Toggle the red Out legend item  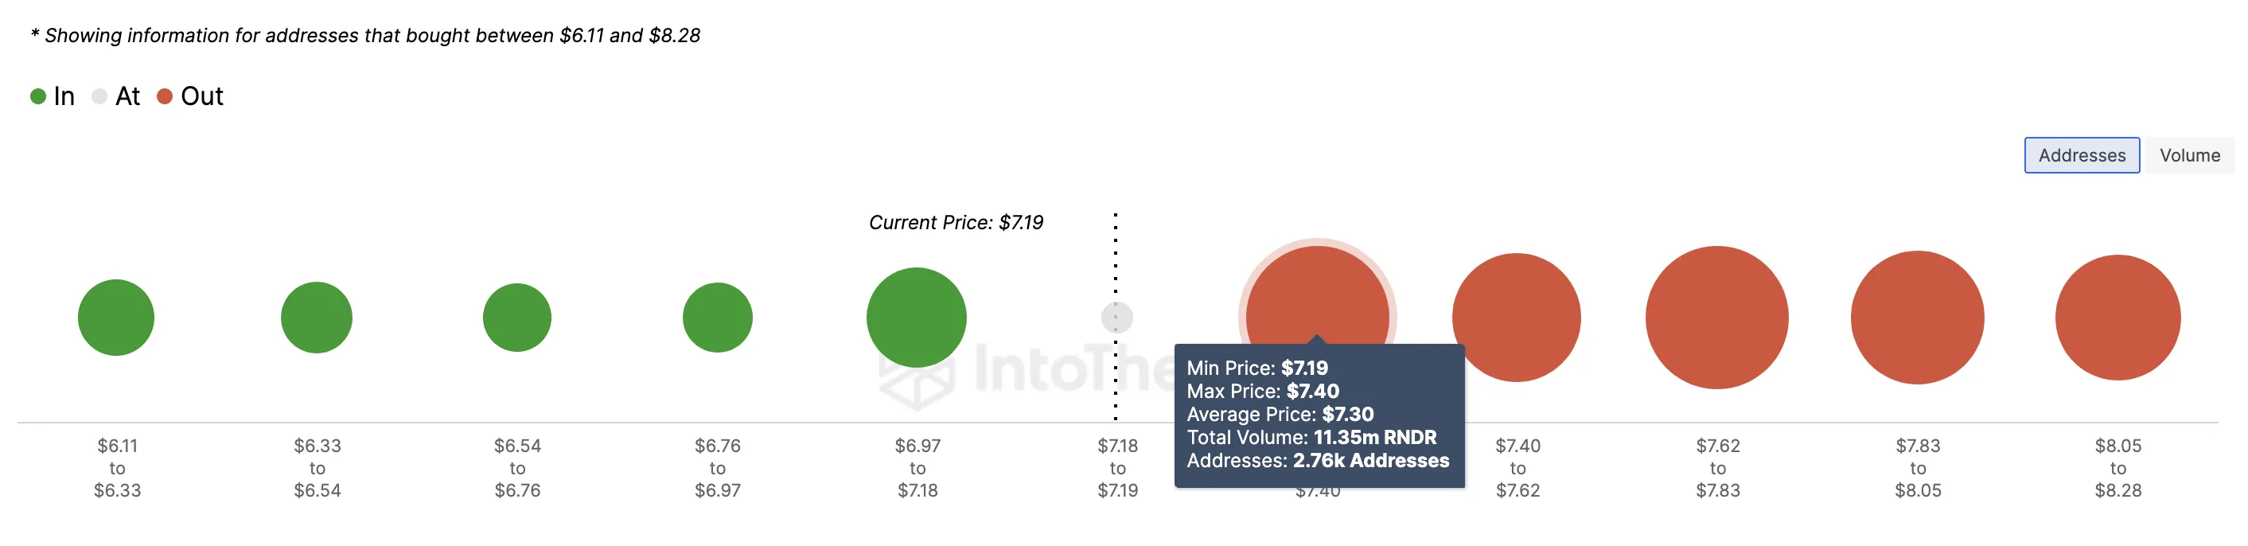(190, 96)
